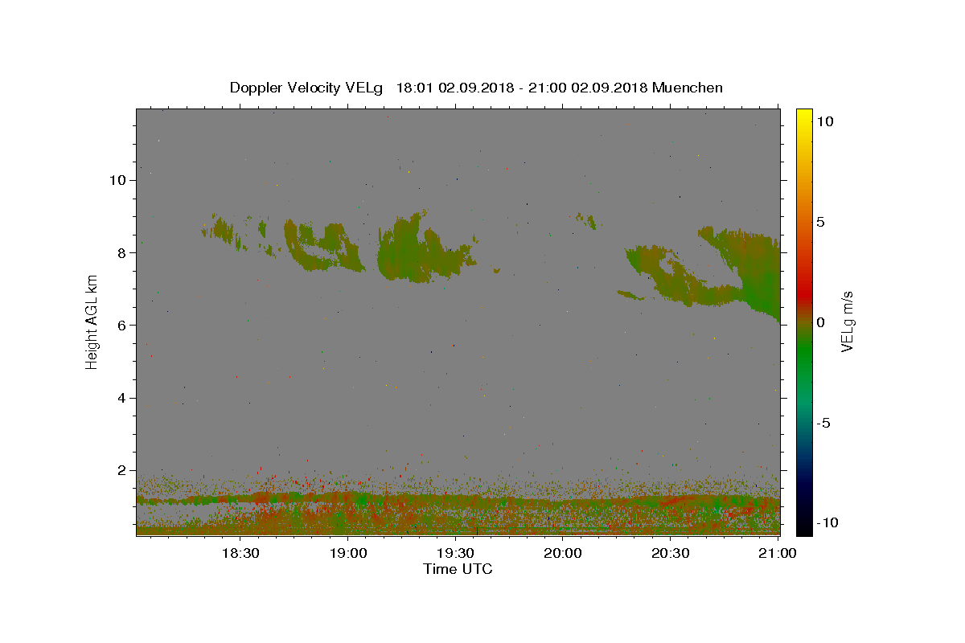This screenshot has height=643, width=965.
Task: Click the height tick label 8
Action: pos(122,252)
